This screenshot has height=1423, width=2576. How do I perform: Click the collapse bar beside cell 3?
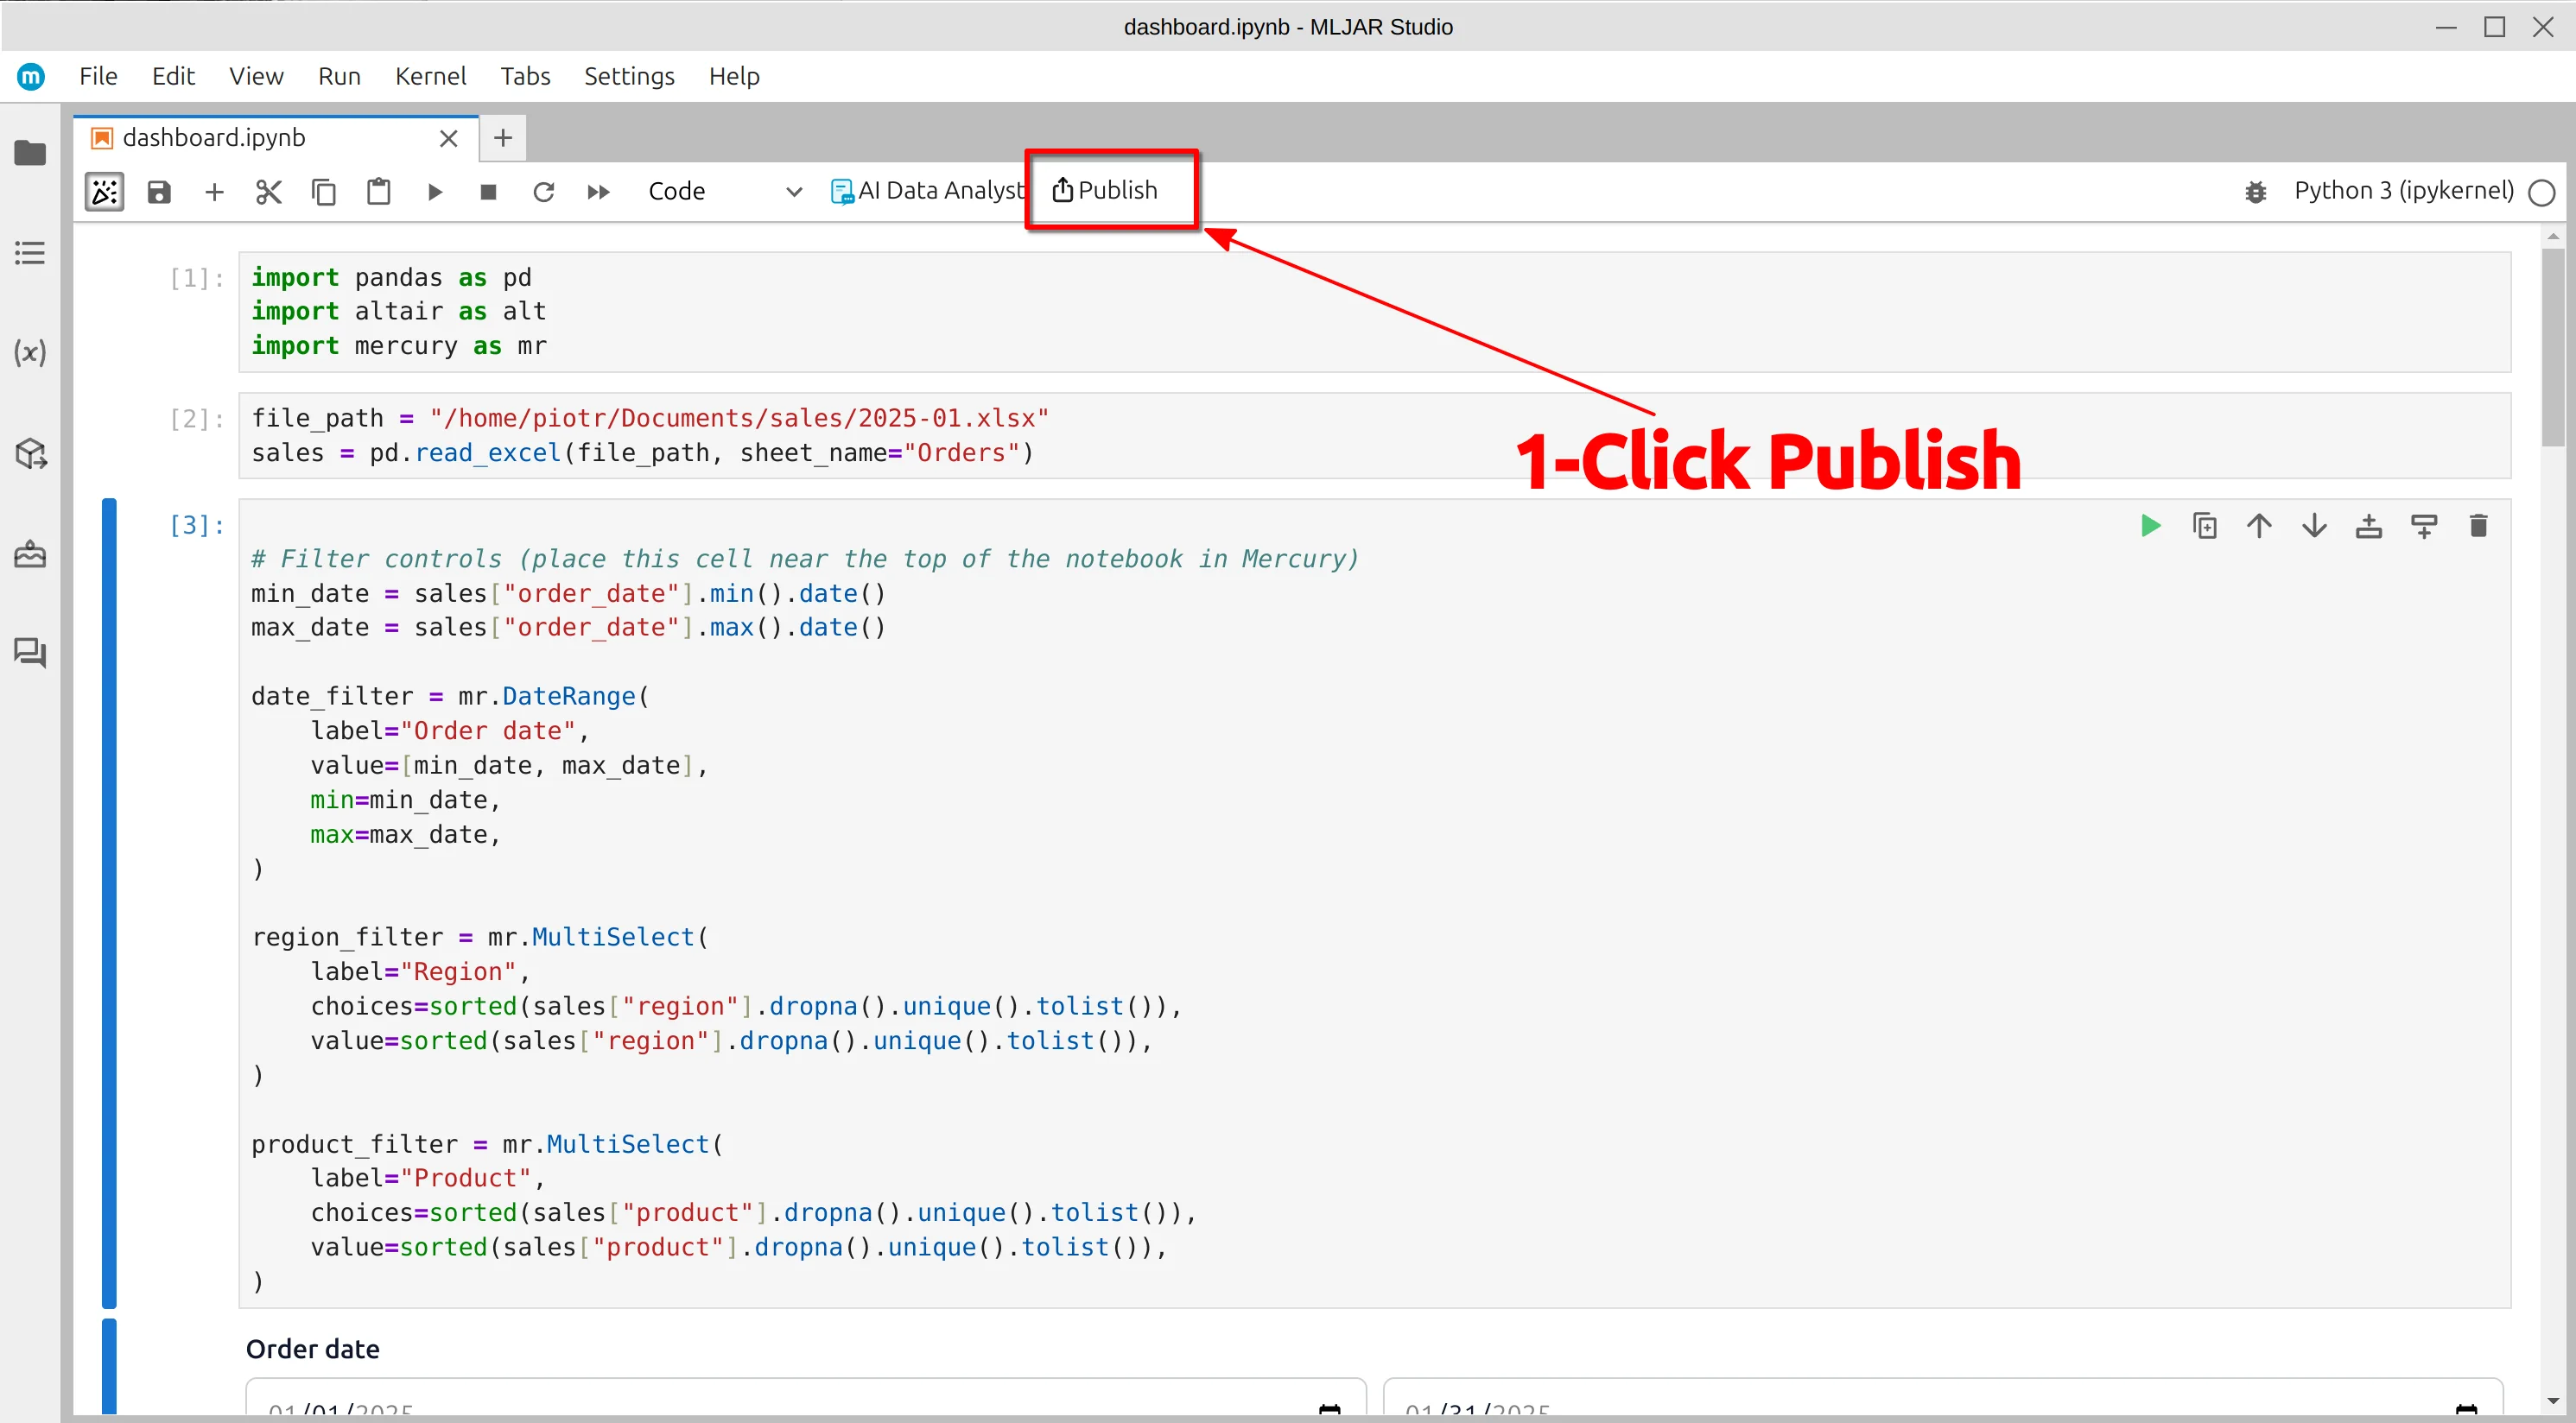[x=109, y=903]
